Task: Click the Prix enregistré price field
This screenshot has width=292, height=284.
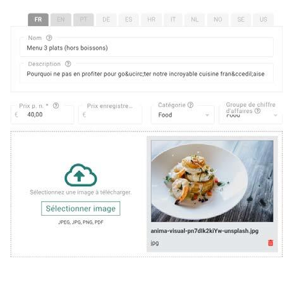Action: (110, 114)
